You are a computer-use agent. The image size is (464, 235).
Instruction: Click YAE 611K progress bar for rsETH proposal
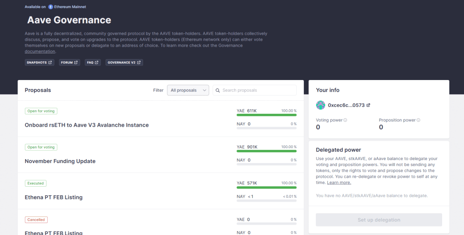coord(267,115)
